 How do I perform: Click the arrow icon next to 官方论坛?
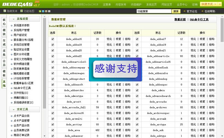click(x=184, y=11)
